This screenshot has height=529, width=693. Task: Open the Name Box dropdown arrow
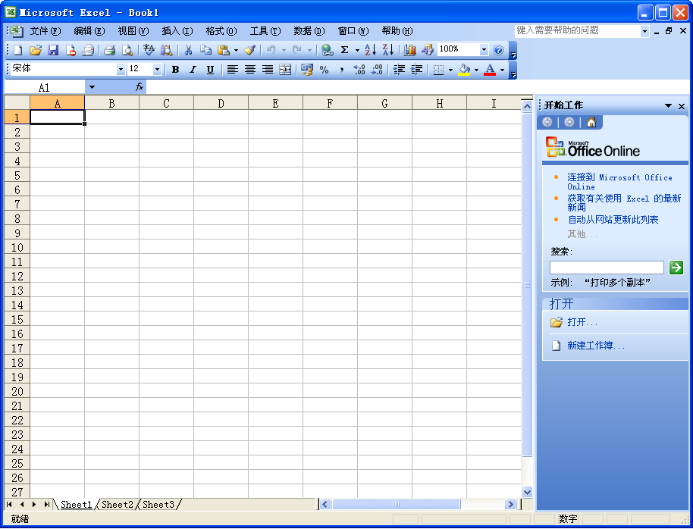[92, 87]
